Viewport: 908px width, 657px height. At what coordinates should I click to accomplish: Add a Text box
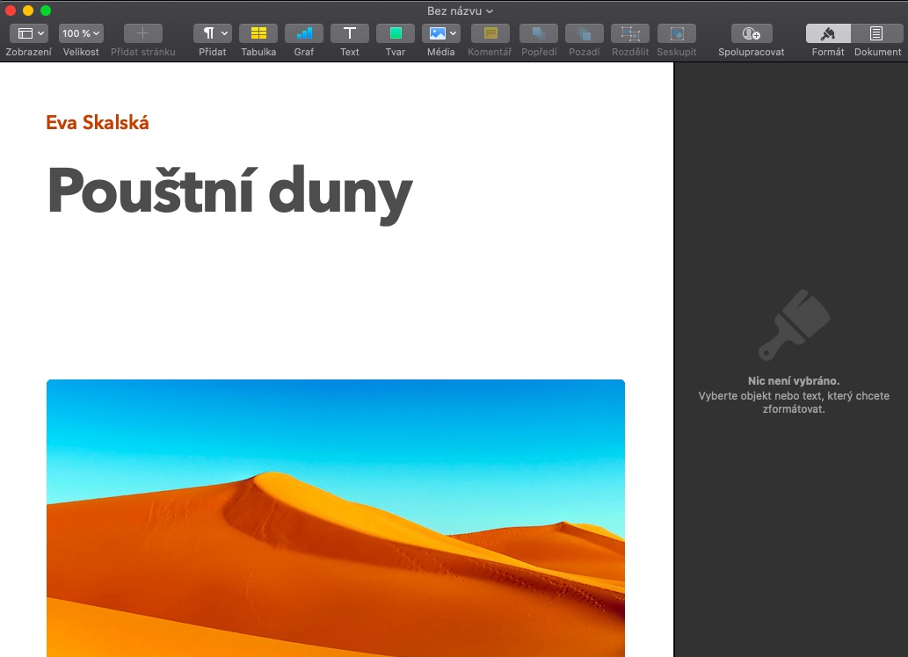350,33
